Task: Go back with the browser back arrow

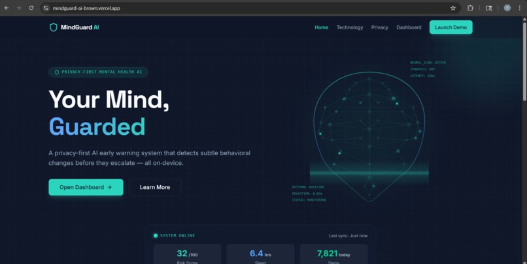Action: click(7, 8)
